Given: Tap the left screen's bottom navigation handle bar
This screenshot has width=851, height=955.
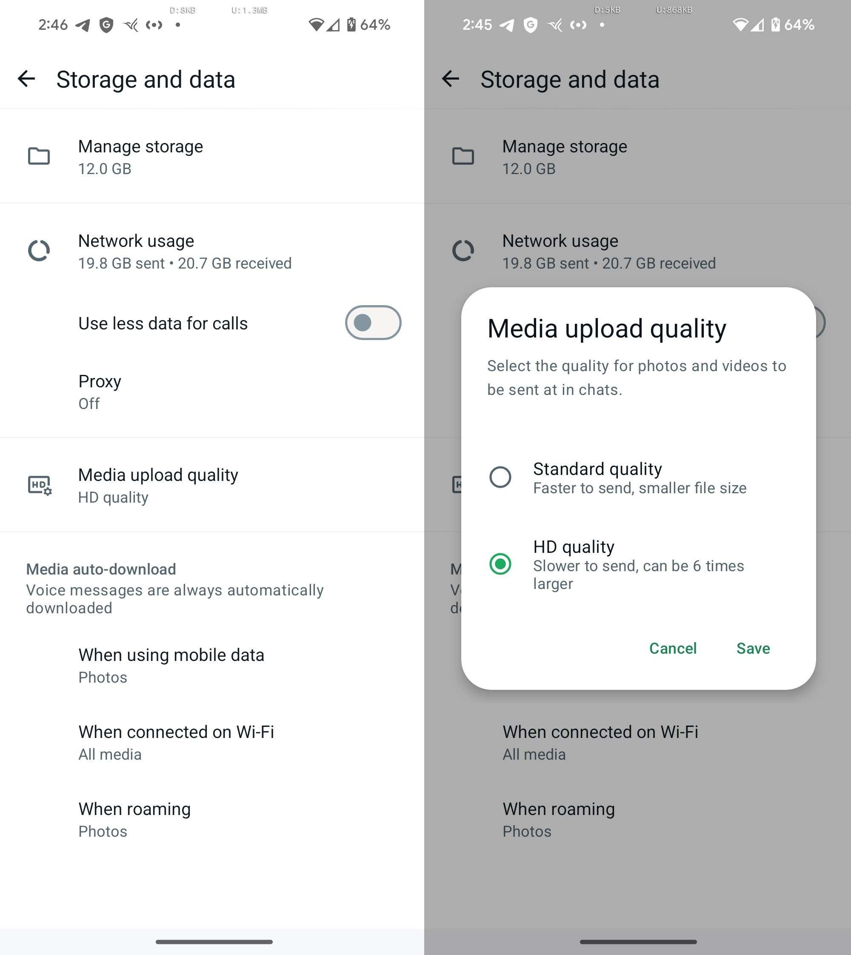Looking at the screenshot, I should pyautogui.click(x=214, y=941).
